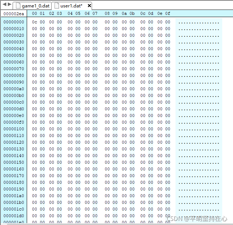Click the column header 00
233x225 pixels.
point(35,13)
